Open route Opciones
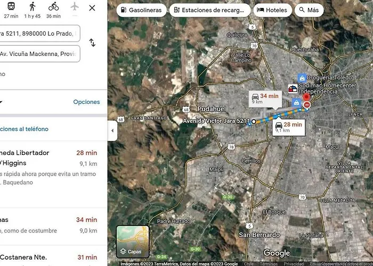The width and height of the screenshot is (373, 266). point(86,102)
